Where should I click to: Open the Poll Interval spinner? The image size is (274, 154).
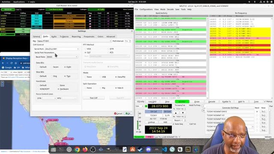pos(128,41)
